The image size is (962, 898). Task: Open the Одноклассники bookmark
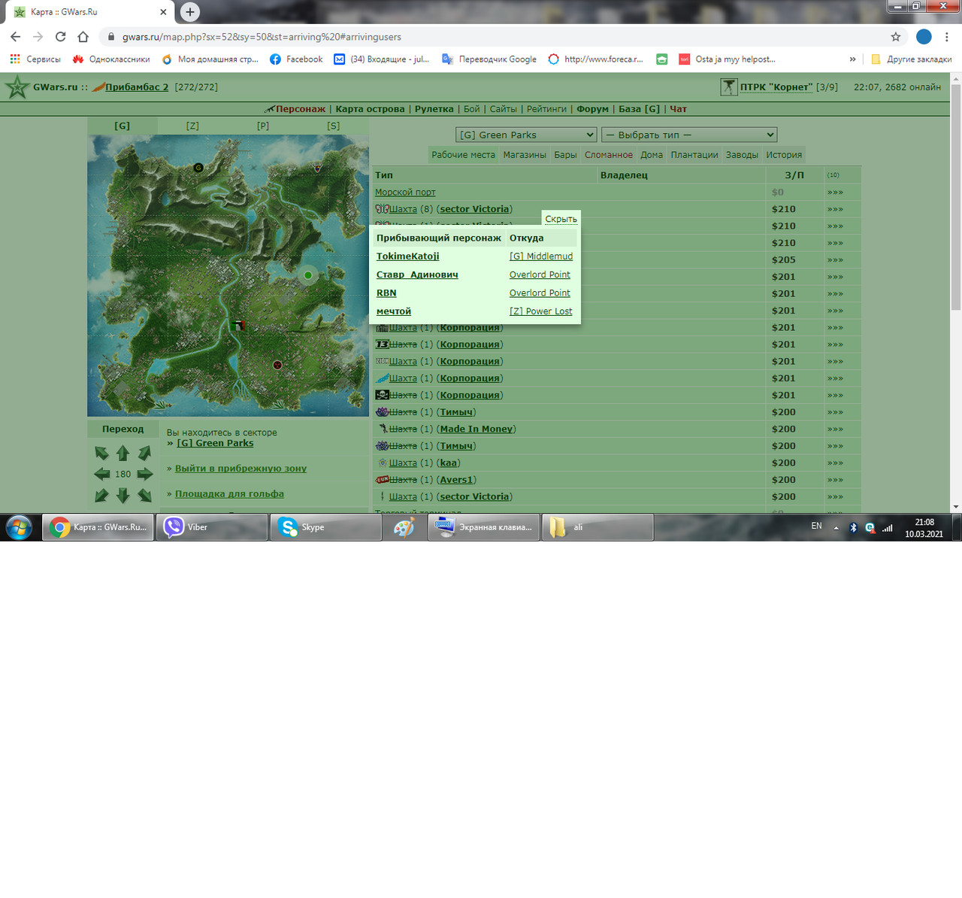pos(111,59)
